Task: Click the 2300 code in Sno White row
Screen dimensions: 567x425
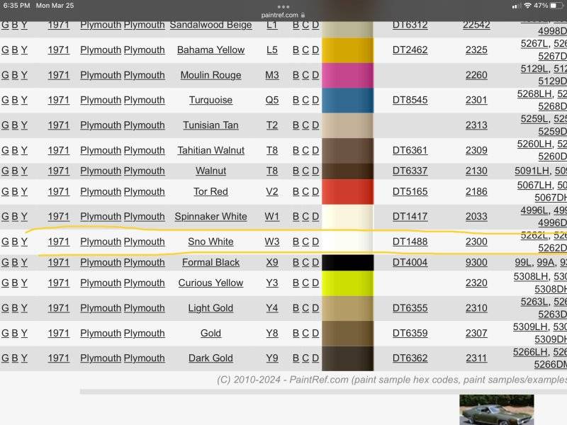Action: click(x=476, y=242)
